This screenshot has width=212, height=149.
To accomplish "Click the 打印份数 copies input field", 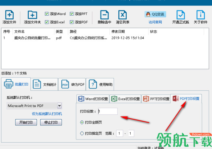I will [108, 111].
